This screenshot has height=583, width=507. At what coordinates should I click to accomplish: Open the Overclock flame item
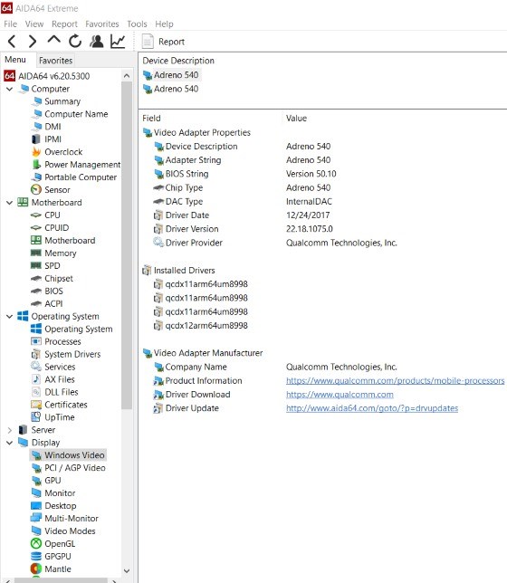click(x=57, y=152)
